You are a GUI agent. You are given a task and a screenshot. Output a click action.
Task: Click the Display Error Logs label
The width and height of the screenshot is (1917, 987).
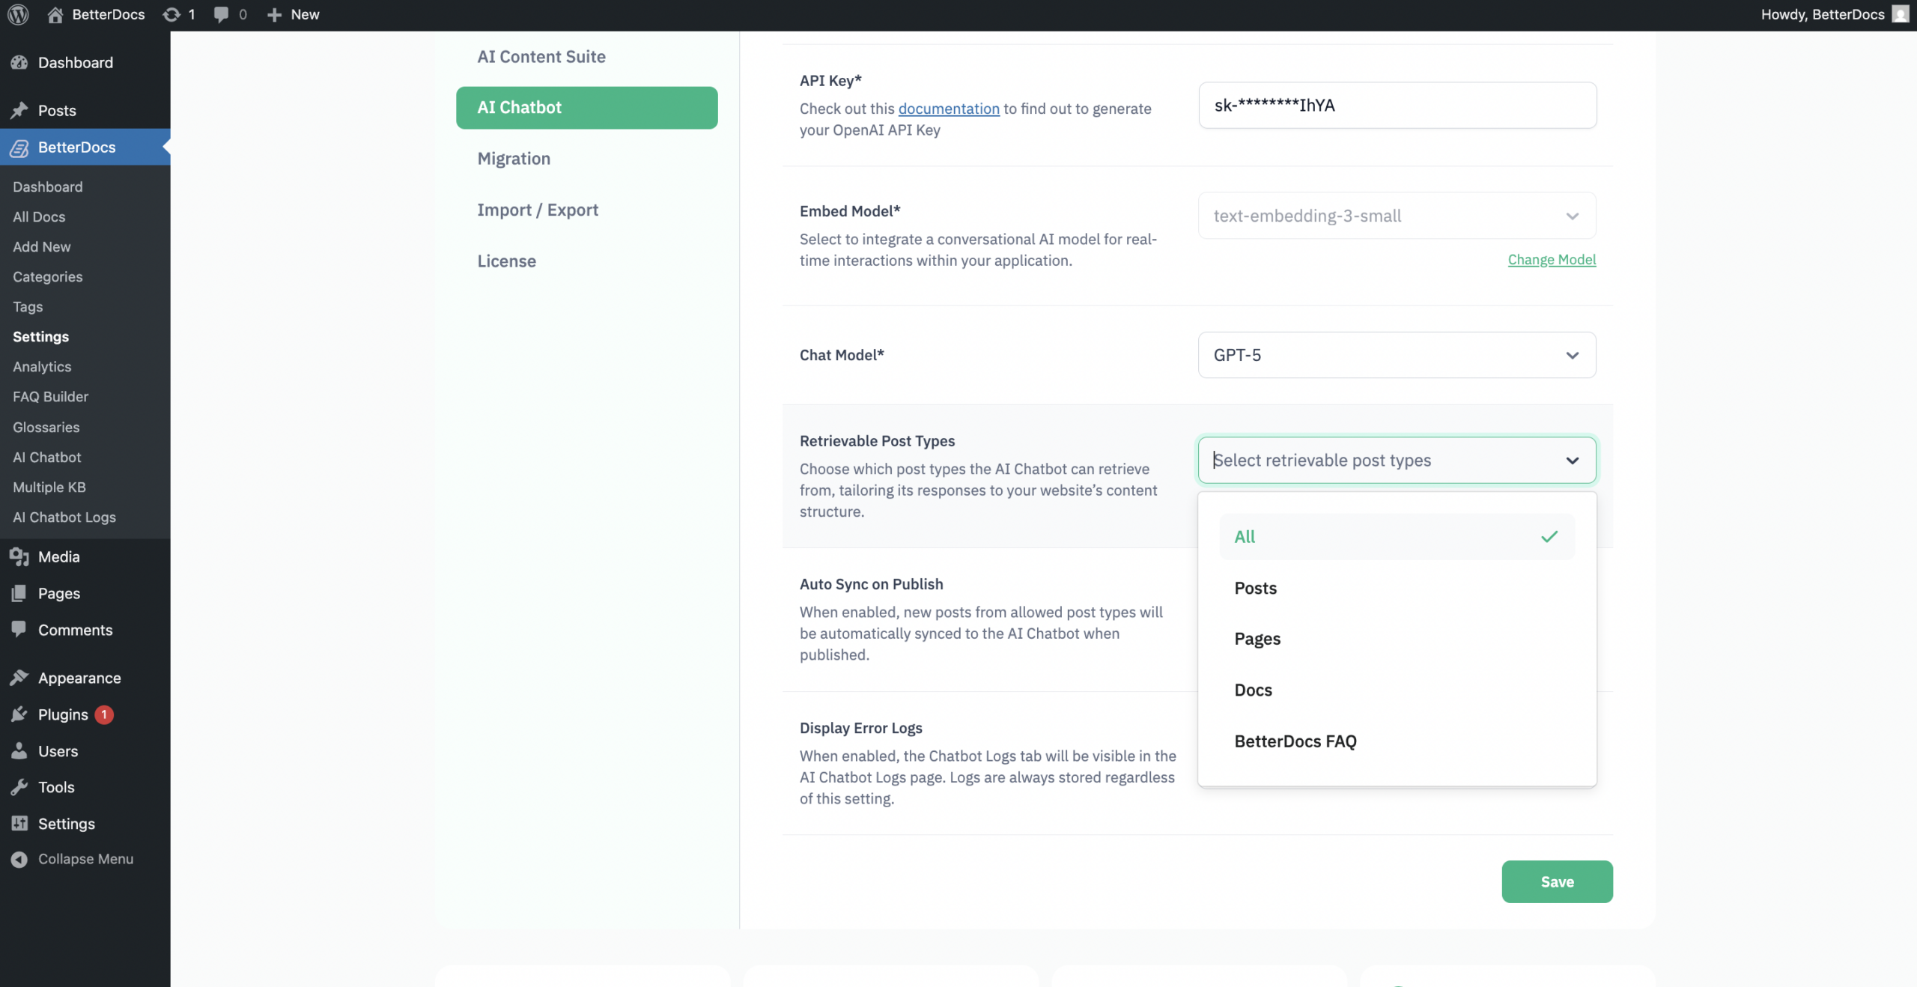click(x=860, y=727)
